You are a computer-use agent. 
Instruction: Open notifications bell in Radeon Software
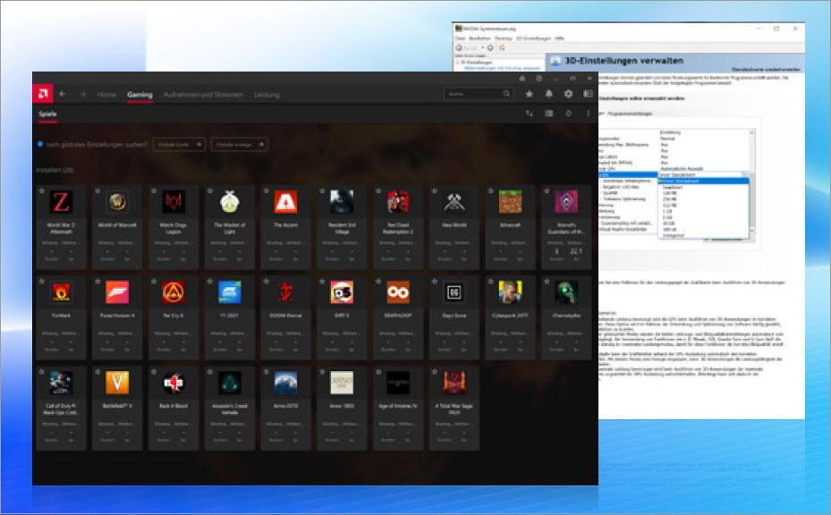548,94
